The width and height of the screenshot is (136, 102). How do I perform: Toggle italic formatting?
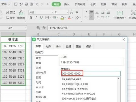coord(36,18)
